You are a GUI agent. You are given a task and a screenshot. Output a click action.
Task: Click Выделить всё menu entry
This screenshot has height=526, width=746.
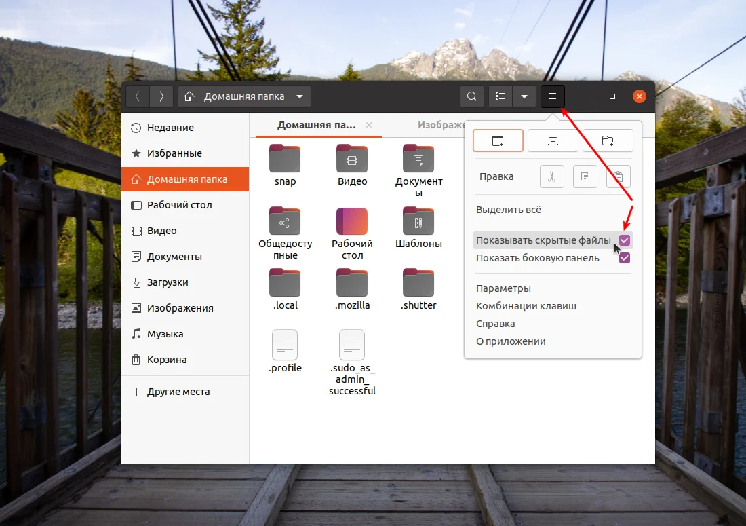pyautogui.click(x=509, y=210)
